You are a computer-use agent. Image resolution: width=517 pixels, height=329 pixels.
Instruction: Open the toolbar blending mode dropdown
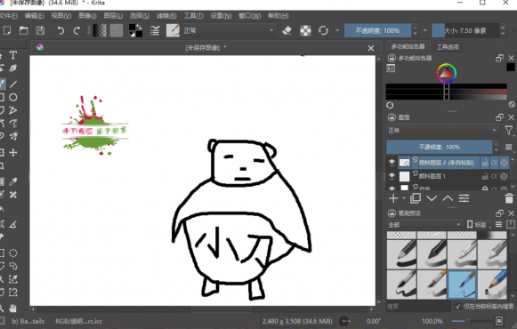pyautogui.click(x=229, y=30)
